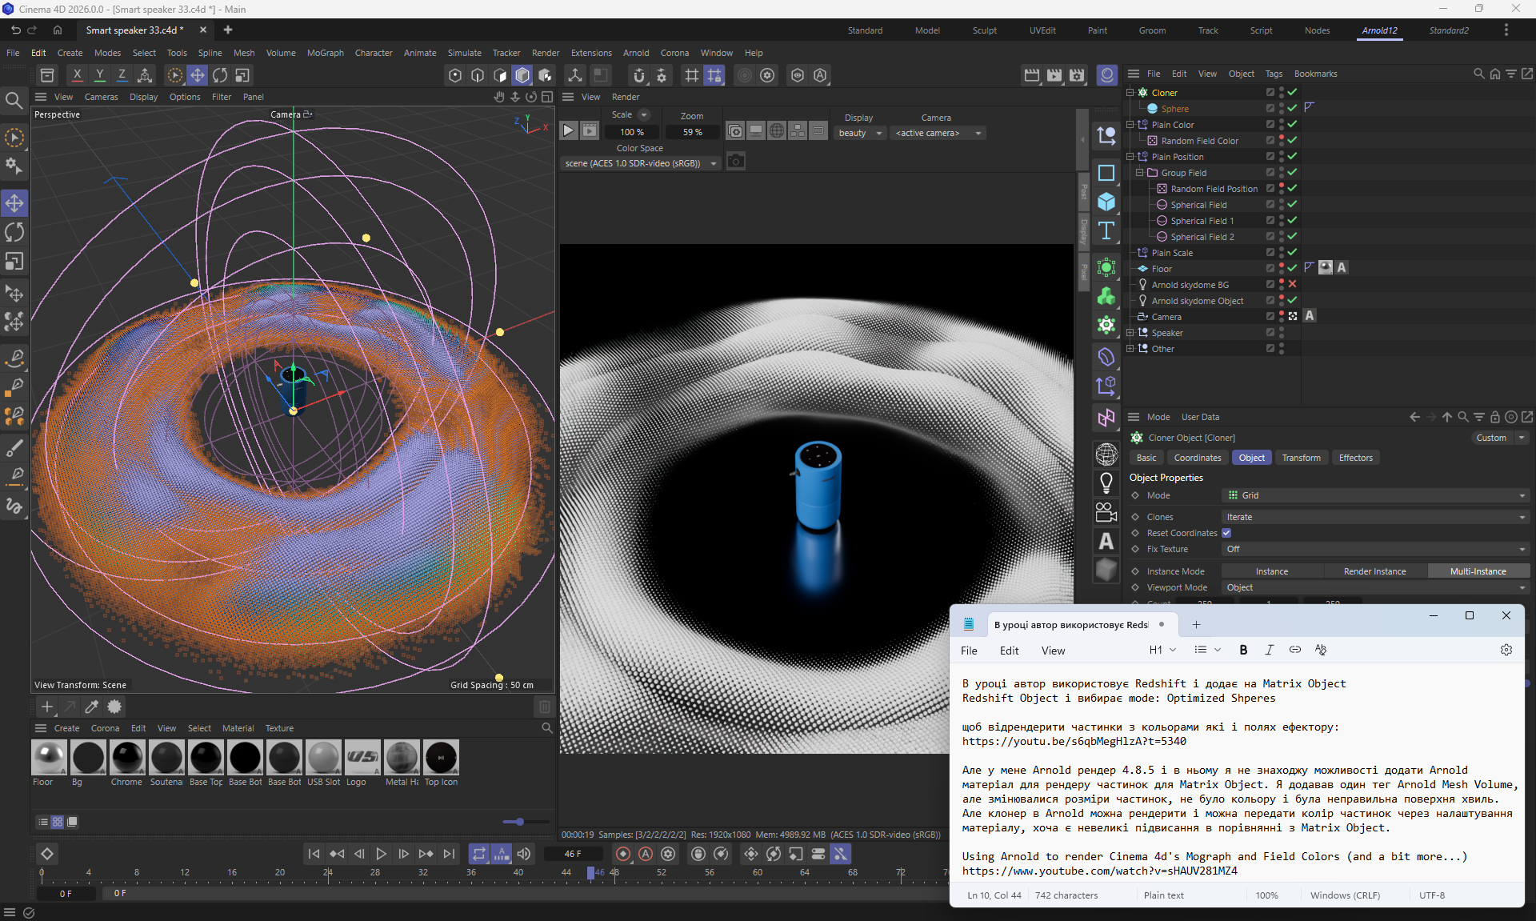Screen dimensions: 1536x921
Task: Adjust the material preview size slider
Action: tap(519, 822)
